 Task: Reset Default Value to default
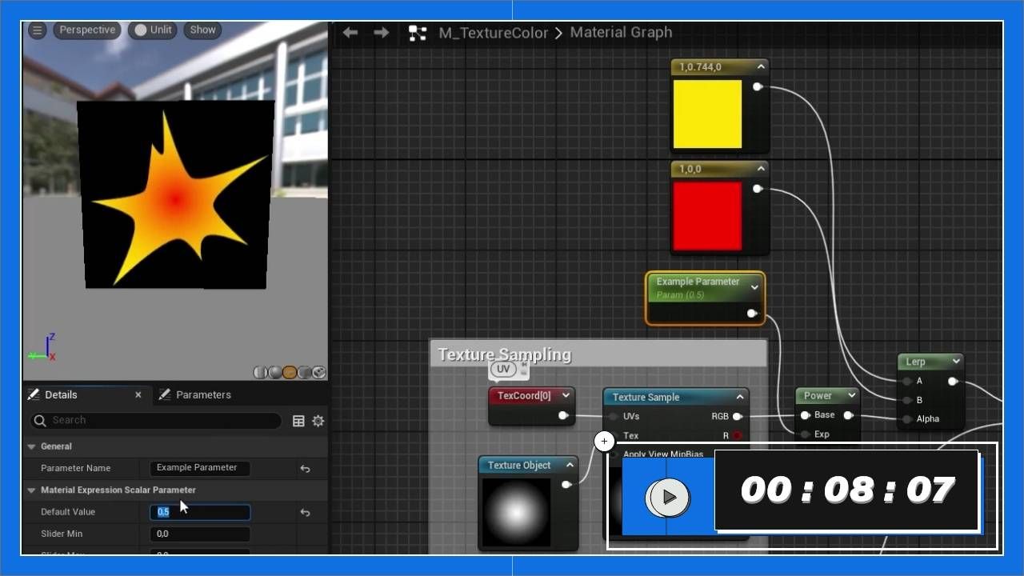point(305,512)
